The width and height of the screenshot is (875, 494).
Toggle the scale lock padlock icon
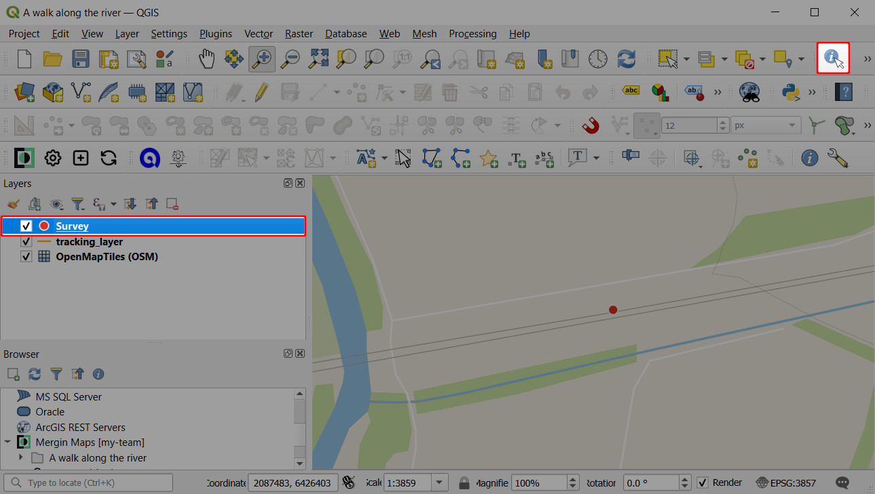coord(464,482)
